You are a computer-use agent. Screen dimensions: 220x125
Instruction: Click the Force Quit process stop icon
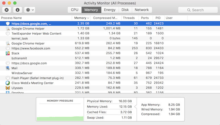click(x=7, y=10)
